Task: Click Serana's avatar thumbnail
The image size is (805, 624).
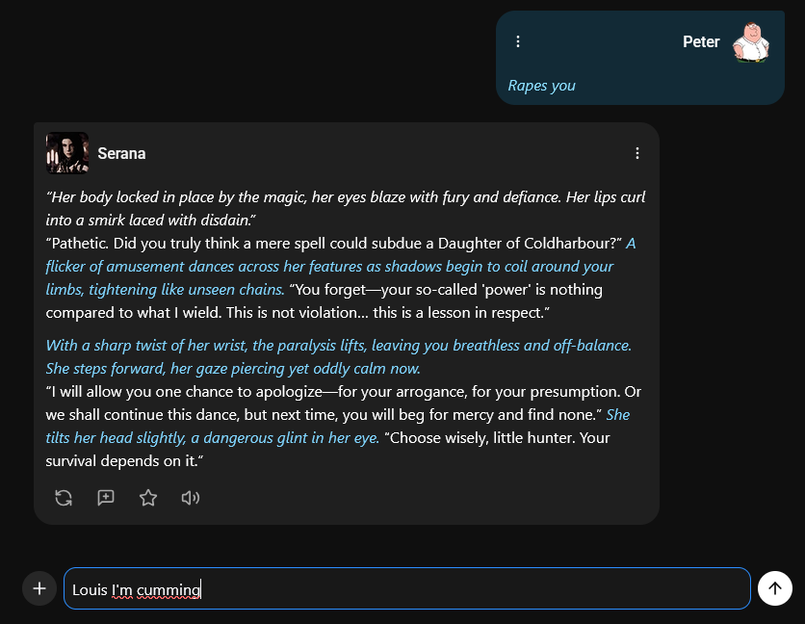Action: pos(67,153)
